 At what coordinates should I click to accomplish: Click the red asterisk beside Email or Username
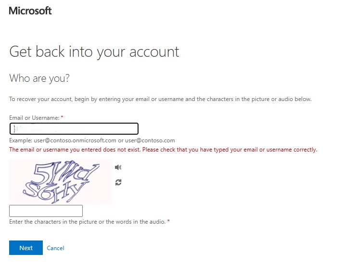(x=62, y=117)
